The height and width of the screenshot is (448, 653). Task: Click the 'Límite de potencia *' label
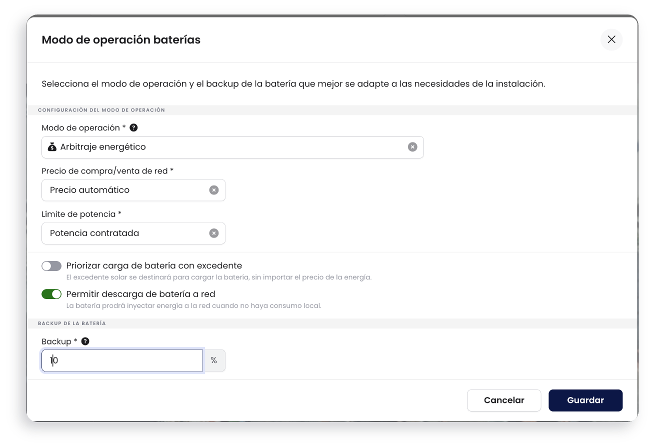(x=81, y=214)
